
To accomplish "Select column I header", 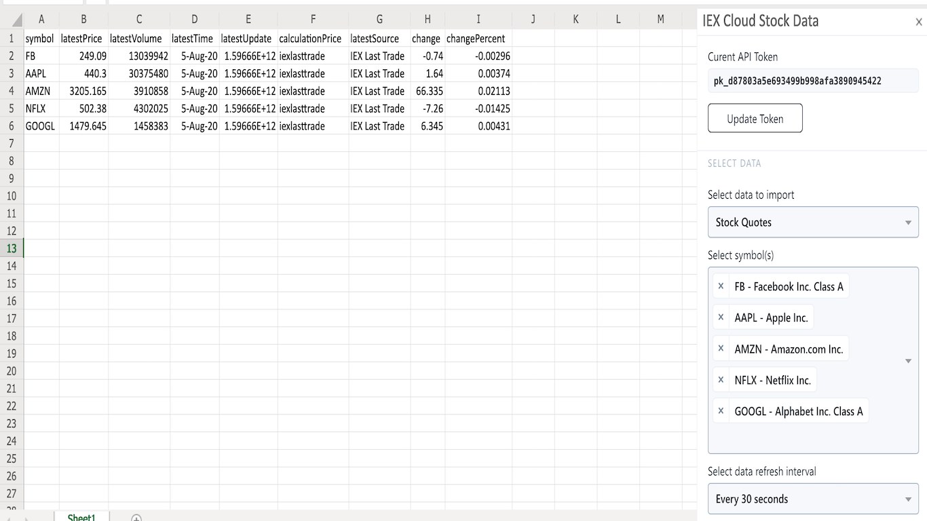I will click(x=478, y=20).
